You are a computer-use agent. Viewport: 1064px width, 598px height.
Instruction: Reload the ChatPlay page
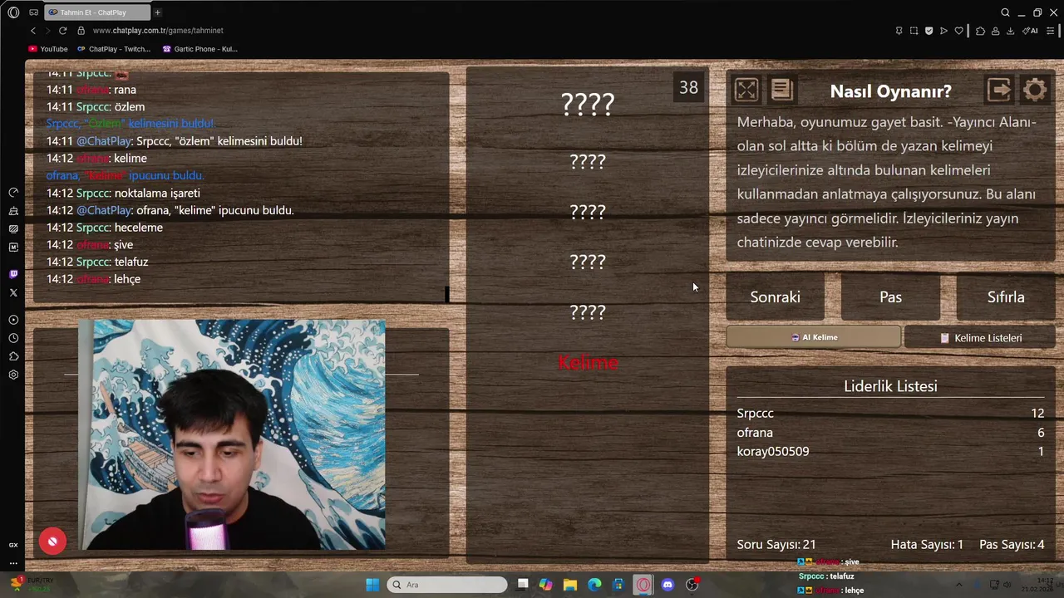click(62, 31)
